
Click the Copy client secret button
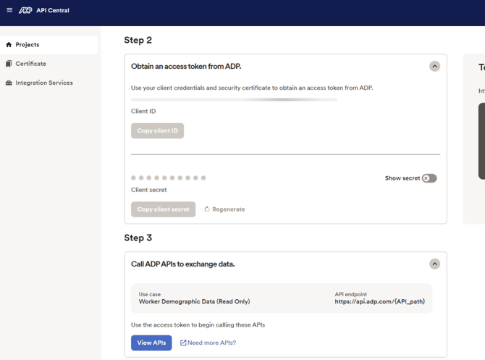[164, 209]
